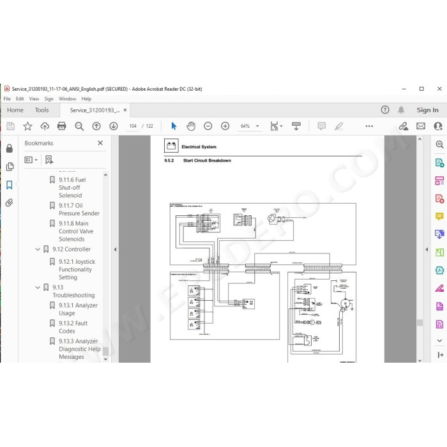Collapse the 9.13 Troubleshooting bookmark
The image size is (447, 447).
click(38, 287)
